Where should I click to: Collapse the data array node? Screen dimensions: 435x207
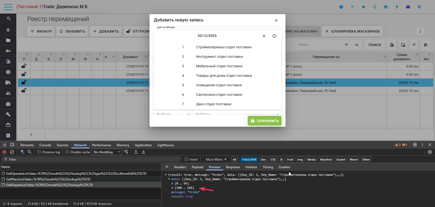(169, 179)
